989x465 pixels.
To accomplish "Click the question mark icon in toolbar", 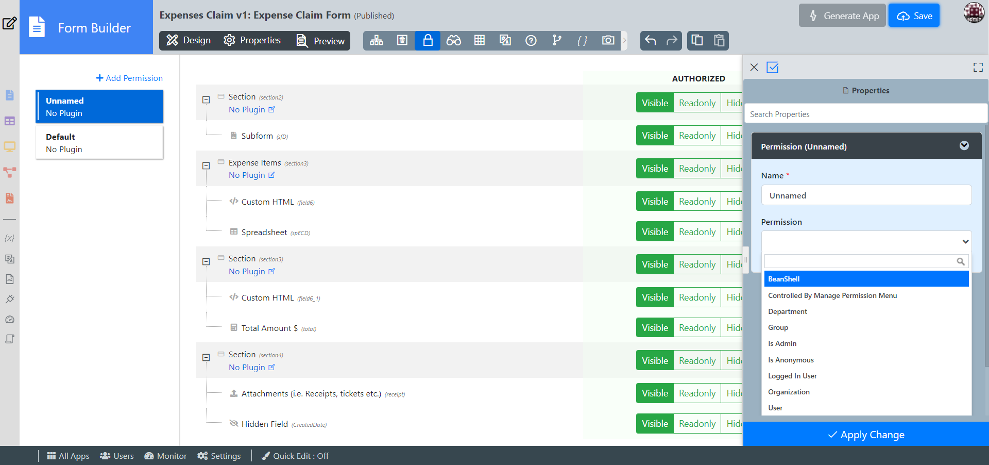I will click(531, 40).
